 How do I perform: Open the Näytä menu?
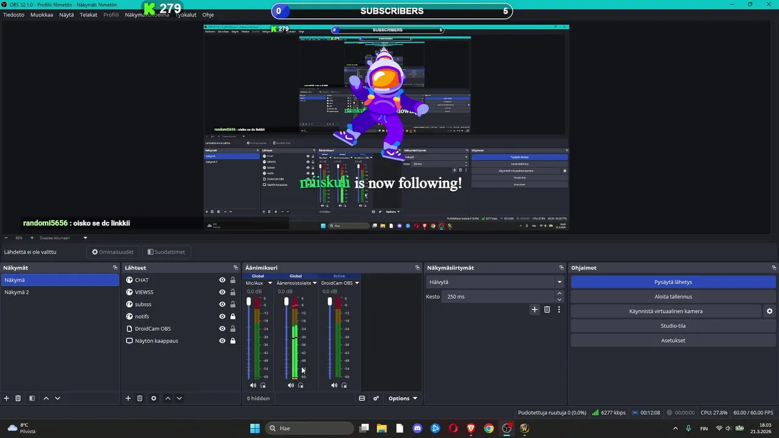click(x=66, y=15)
